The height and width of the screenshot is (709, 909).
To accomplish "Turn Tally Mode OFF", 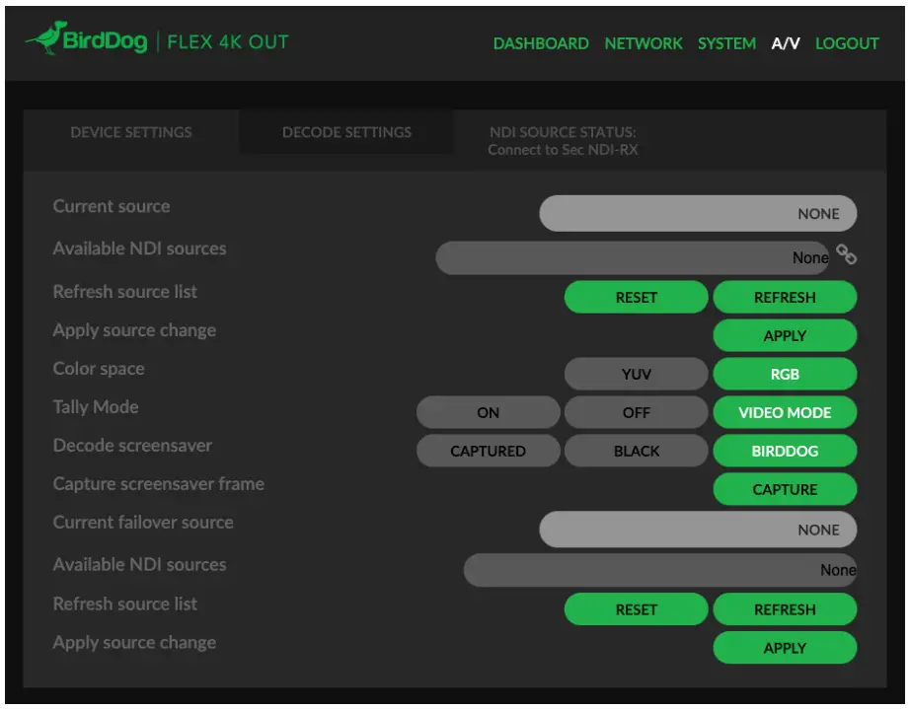I will pos(636,412).
